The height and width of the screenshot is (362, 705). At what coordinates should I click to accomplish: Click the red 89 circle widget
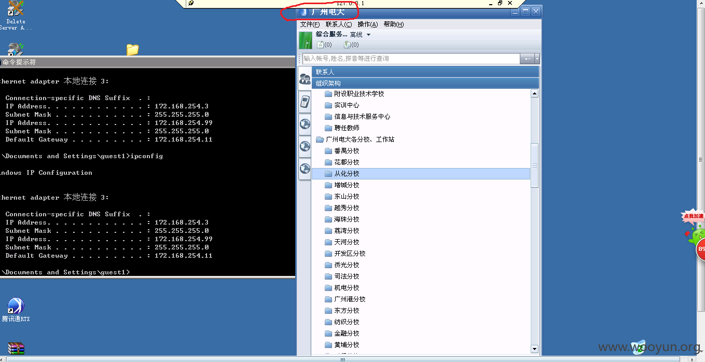pyautogui.click(x=700, y=249)
